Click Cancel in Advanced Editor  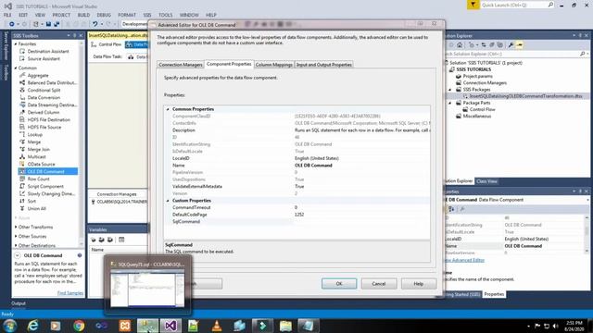click(379, 284)
